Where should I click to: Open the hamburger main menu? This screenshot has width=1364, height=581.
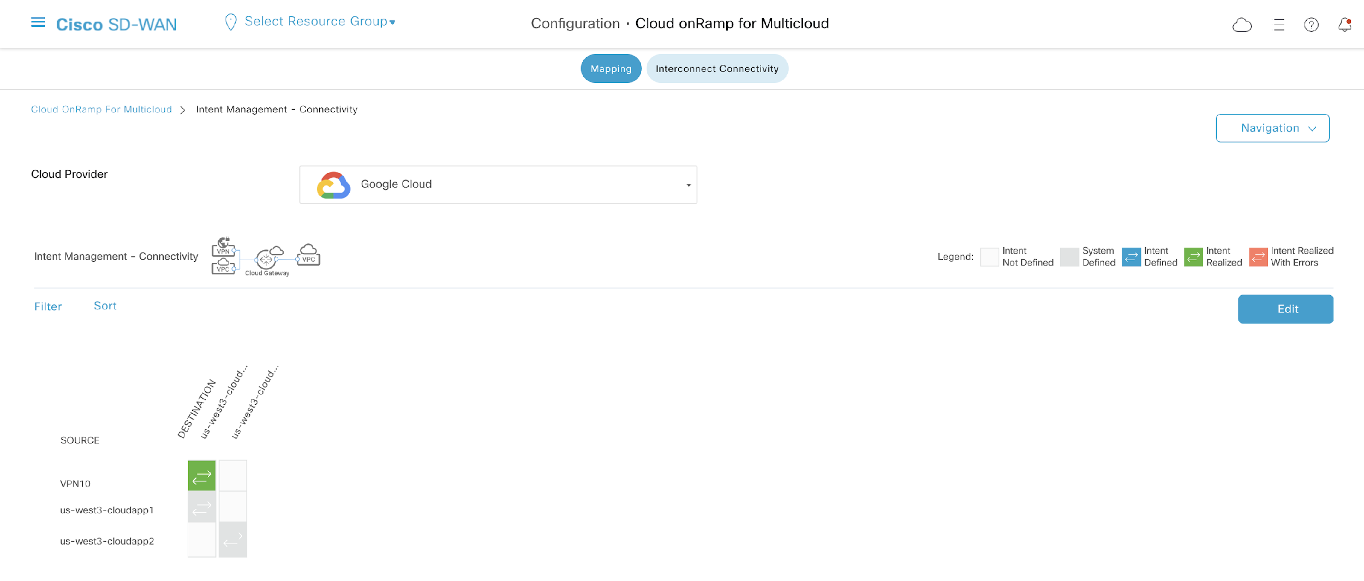(x=38, y=22)
